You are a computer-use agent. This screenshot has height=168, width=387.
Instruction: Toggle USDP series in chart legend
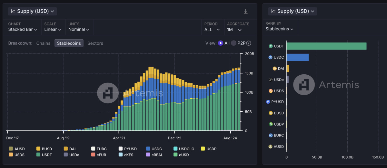tap(209, 149)
